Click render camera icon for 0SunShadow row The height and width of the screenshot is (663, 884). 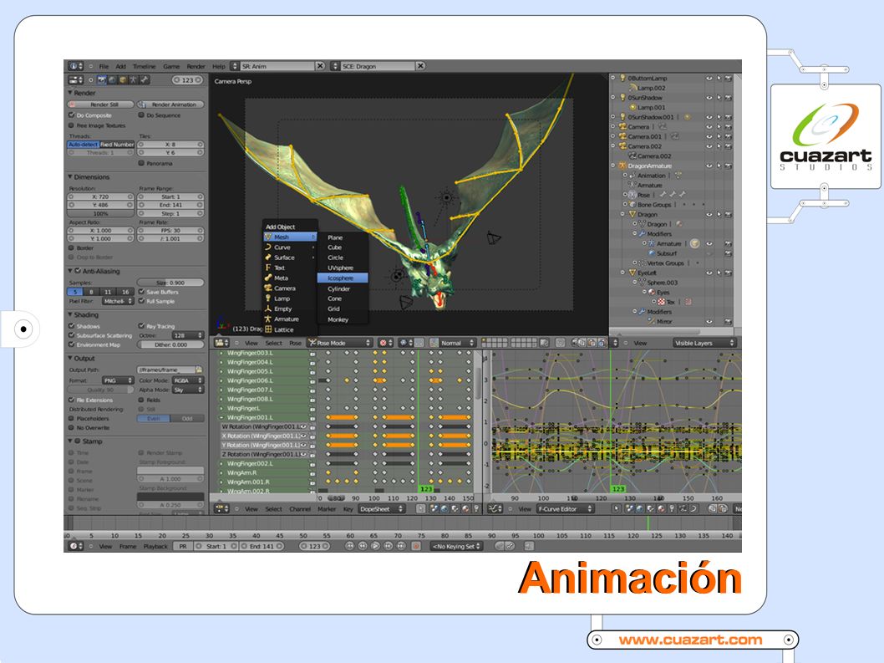(x=729, y=98)
